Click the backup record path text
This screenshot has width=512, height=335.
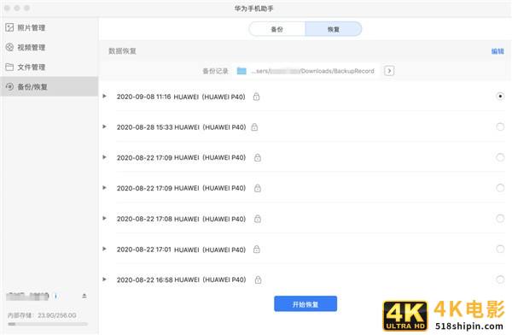click(x=313, y=71)
